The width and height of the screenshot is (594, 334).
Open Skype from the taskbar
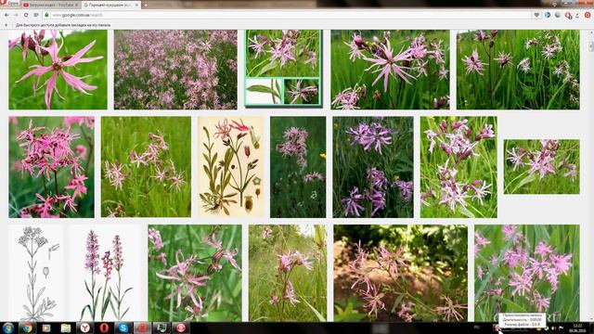pos(123,328)
